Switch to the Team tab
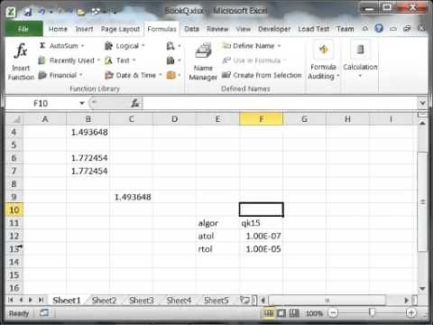433x325 pixels. pos(345,29)
